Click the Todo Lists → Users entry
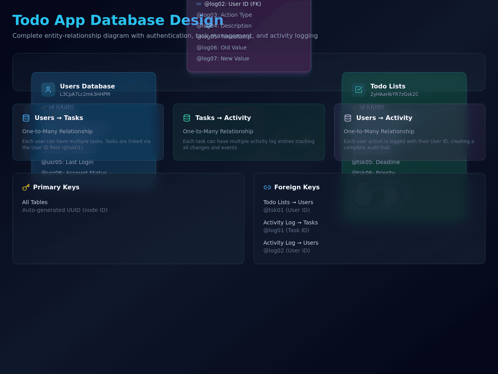This screenshot has width=498, height=374. coord(288,202)
